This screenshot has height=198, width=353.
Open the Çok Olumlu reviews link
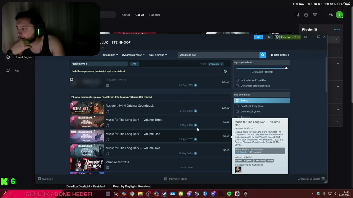click(241, 152)
